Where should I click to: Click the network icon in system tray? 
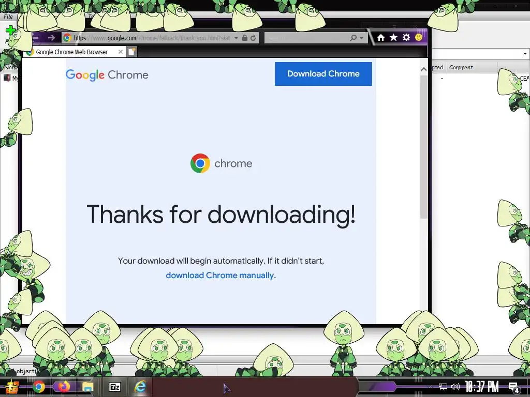443,387
